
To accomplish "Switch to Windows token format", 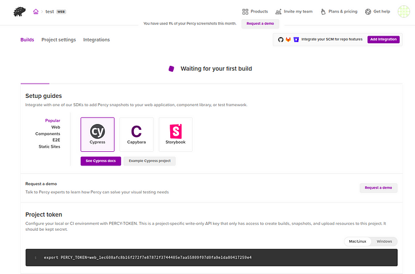I will point(384,241).
